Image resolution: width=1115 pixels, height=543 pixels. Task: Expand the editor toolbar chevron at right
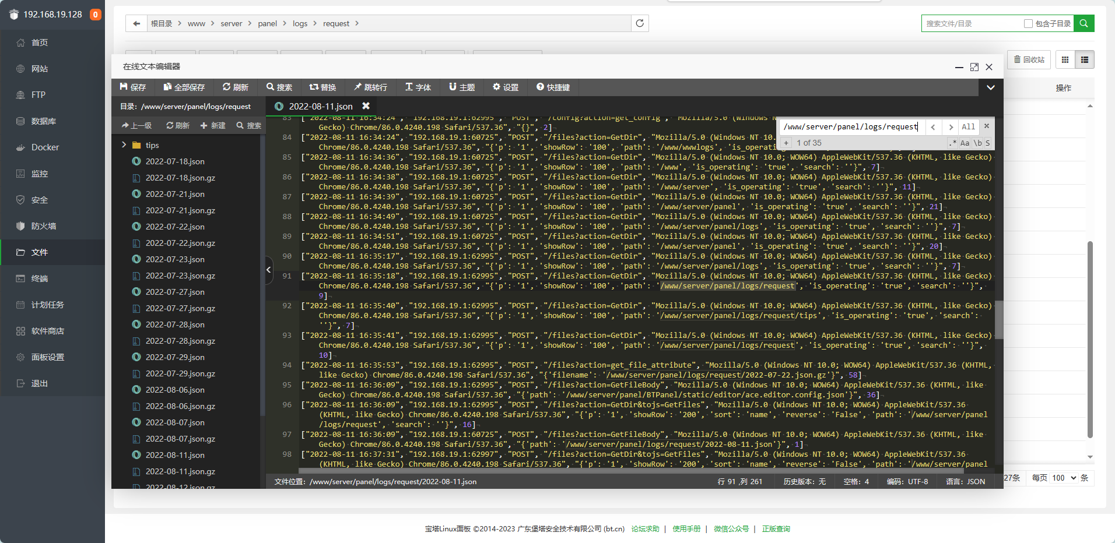[990, 87]
